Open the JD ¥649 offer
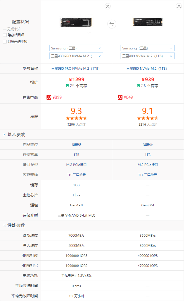The image size is (184, 301). (128, 97)
